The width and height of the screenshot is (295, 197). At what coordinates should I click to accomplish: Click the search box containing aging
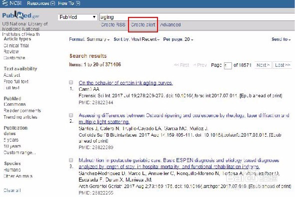197,17
